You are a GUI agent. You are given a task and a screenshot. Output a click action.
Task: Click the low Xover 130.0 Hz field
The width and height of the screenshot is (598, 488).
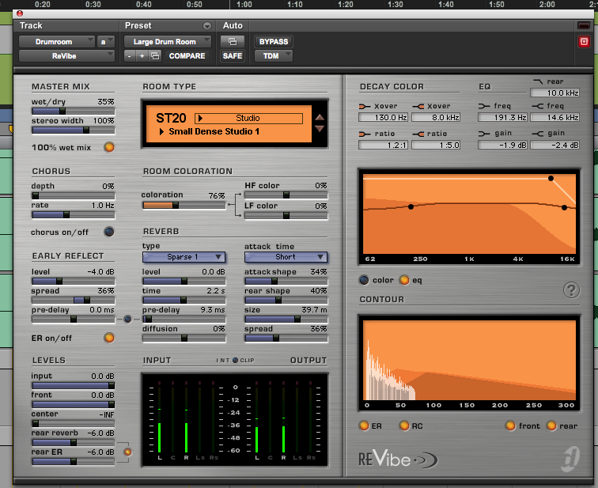(x=384, y=117)
